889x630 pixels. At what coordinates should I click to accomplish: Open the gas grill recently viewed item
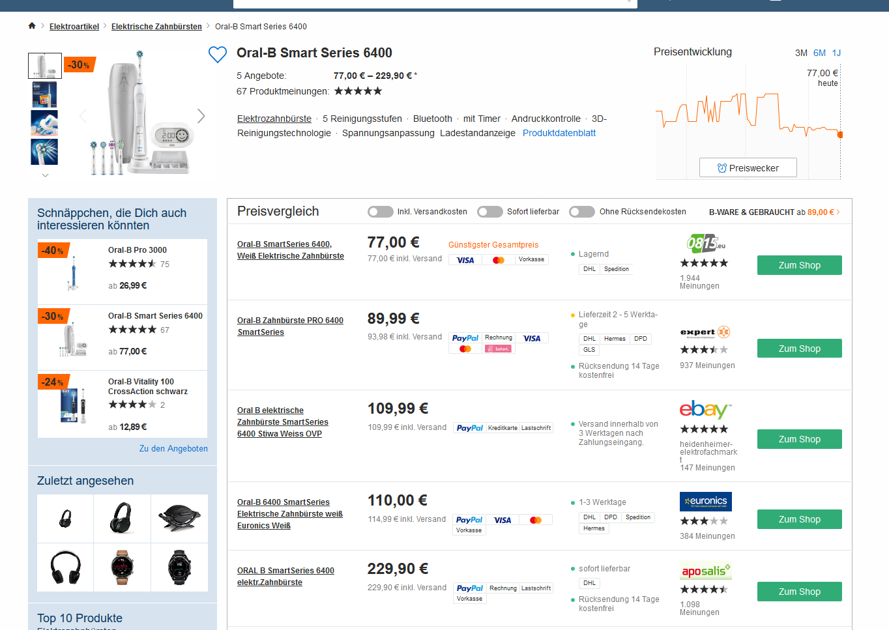(179, 519)
